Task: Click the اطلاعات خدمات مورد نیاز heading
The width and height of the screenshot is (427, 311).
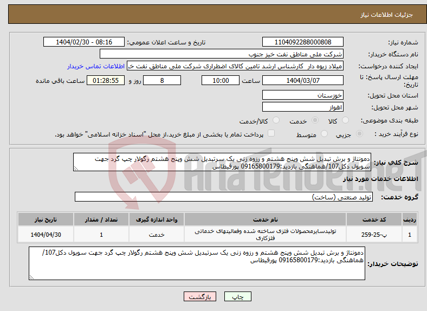Action: coord(380,179)
